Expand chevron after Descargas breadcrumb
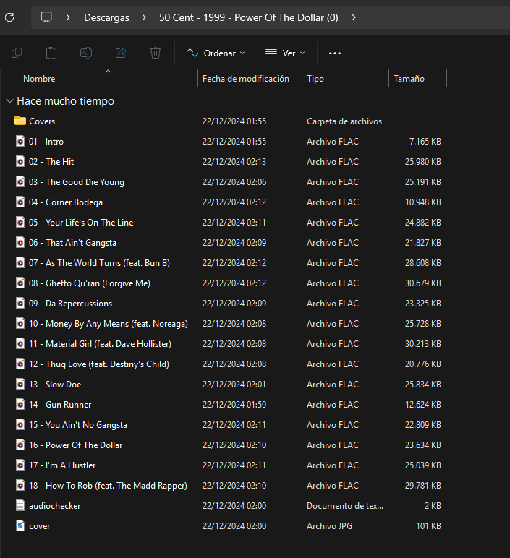Viewport: 510px width, 558px height. pos(144,17)
